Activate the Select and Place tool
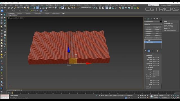 pos(46,8)
